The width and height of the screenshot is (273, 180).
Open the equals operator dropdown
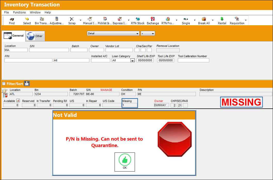(x=148, y=33)
